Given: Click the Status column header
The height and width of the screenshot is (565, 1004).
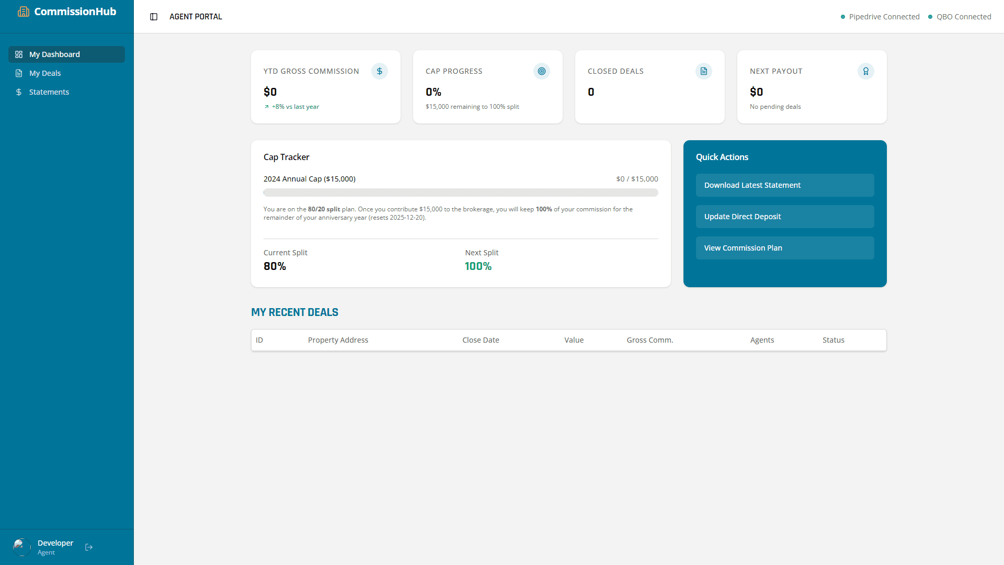Looking at the screenshot, I should point(834,340).
